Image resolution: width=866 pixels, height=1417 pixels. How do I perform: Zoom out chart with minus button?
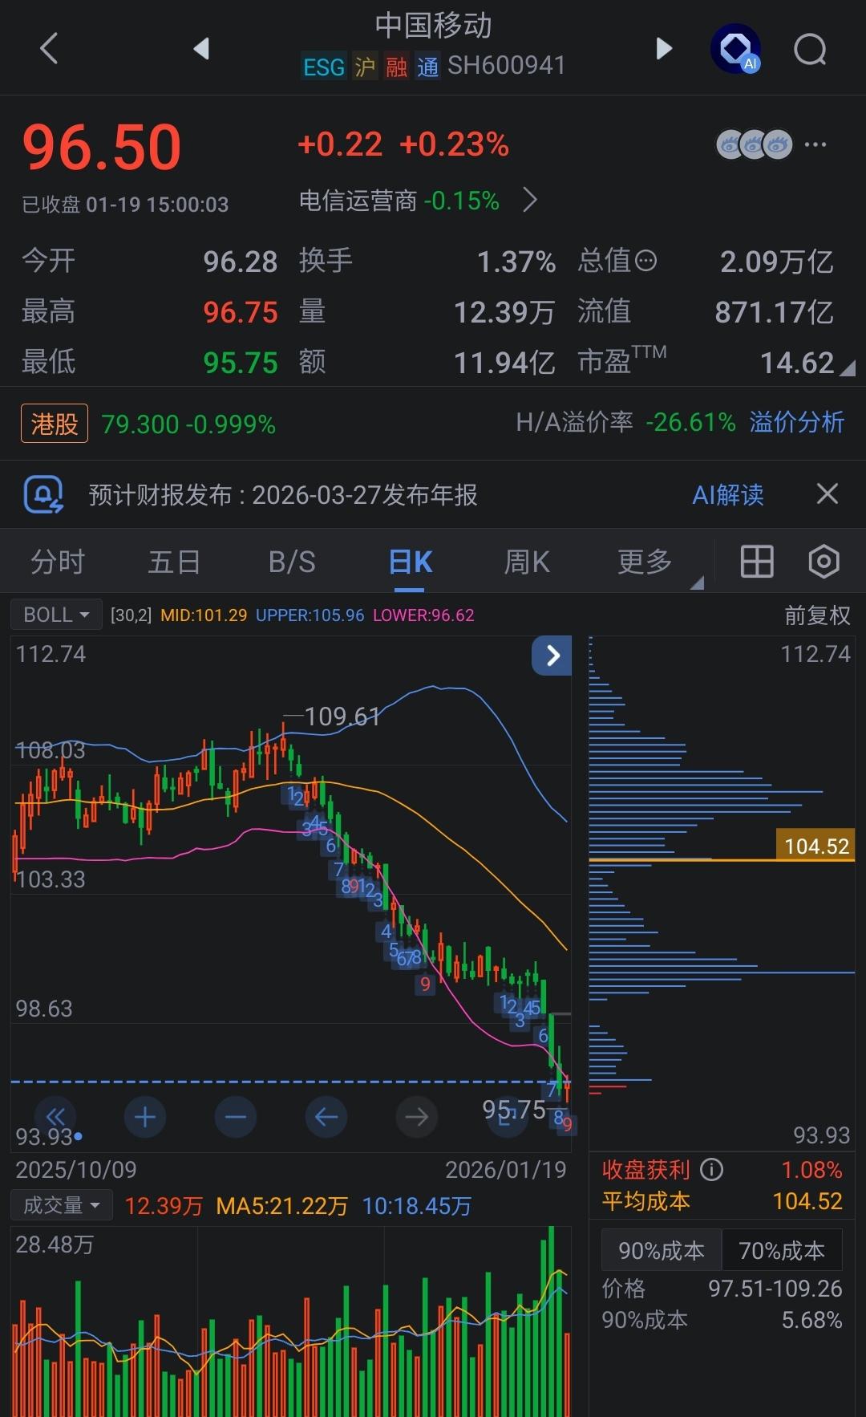click(236, 1116)
